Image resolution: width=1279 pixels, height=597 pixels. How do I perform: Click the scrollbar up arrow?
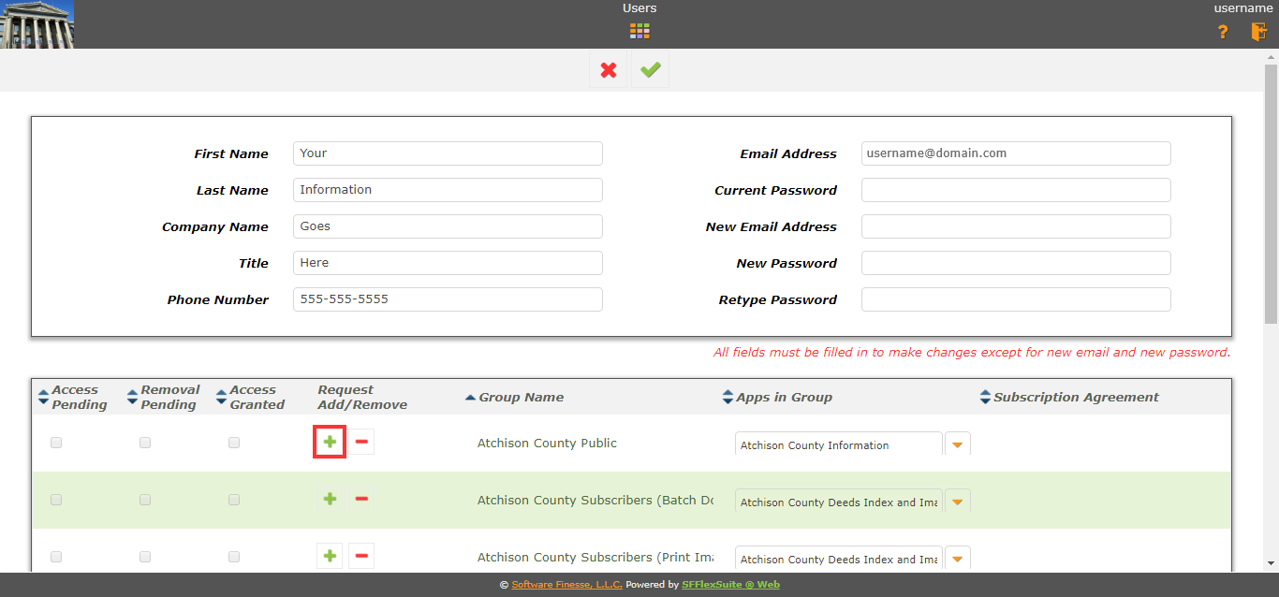[1271, 56]
